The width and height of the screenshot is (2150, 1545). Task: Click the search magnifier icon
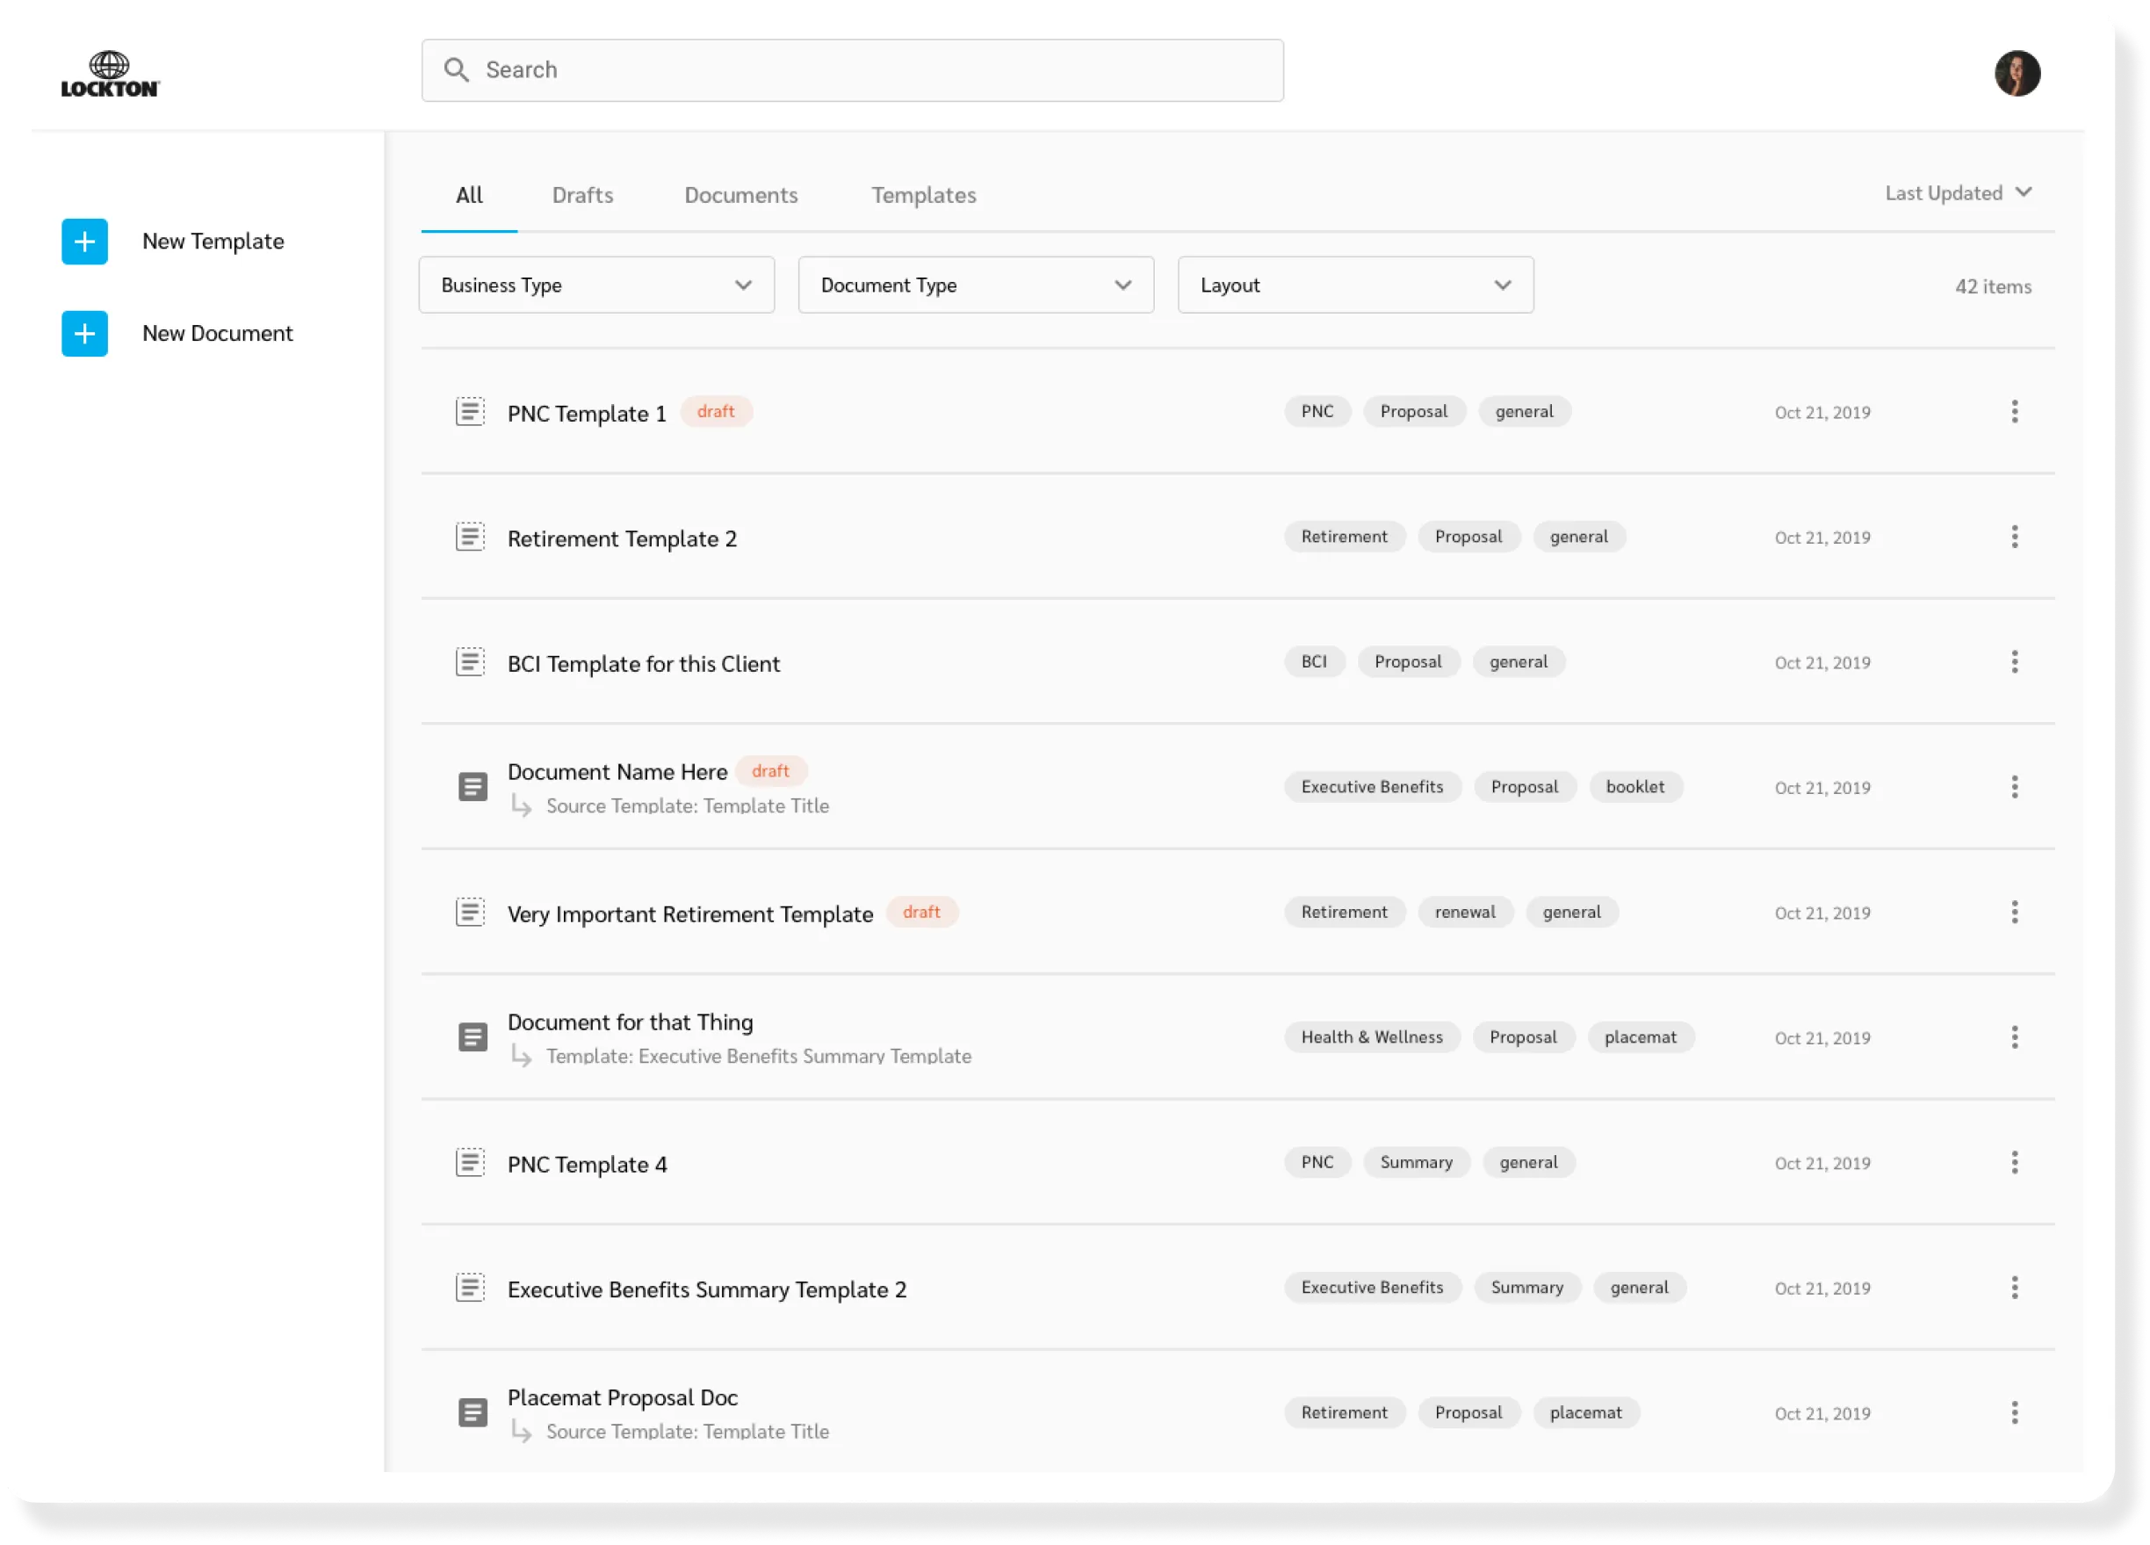pyautogui.click(x=457, y=70)
